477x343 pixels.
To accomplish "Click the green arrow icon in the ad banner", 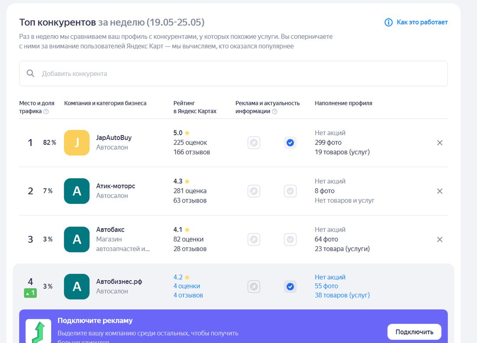I will 38,331.
